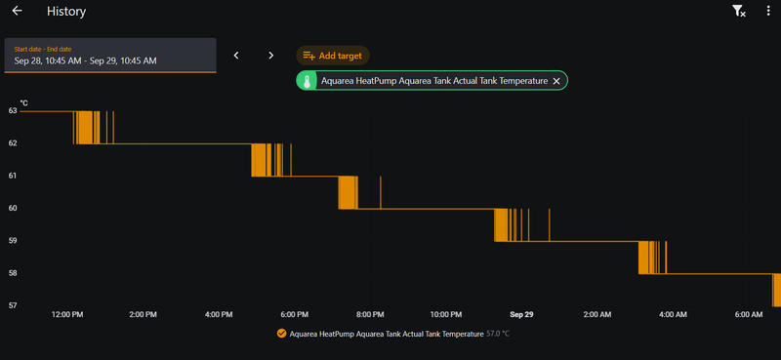Click the 2:00 AM time axis label
Viewport: 781px width, 360px height.
pos(597,315)
